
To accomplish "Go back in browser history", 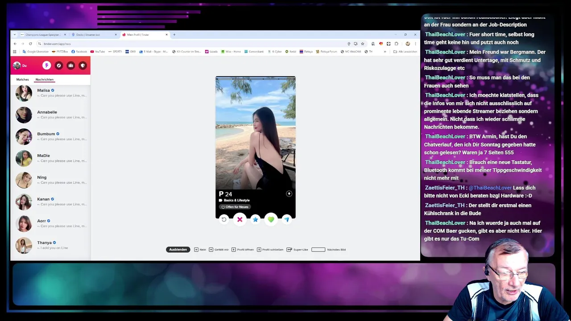I will point(15,44).
